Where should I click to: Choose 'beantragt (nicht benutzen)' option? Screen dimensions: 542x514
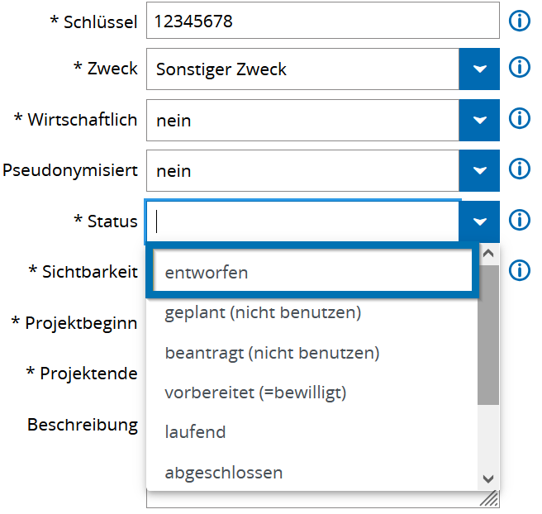click(x=312, y=353)
